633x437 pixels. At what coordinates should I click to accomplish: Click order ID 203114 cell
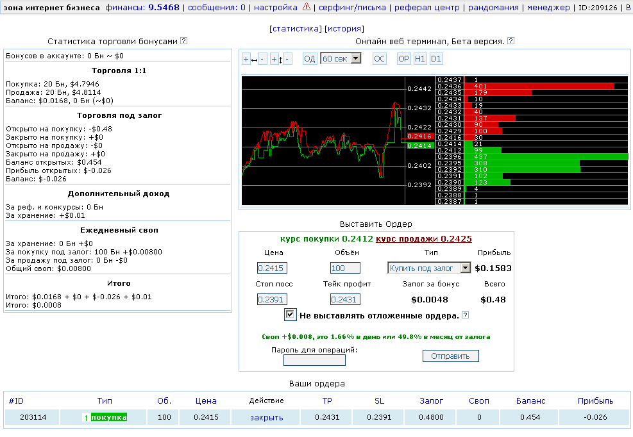33,417
